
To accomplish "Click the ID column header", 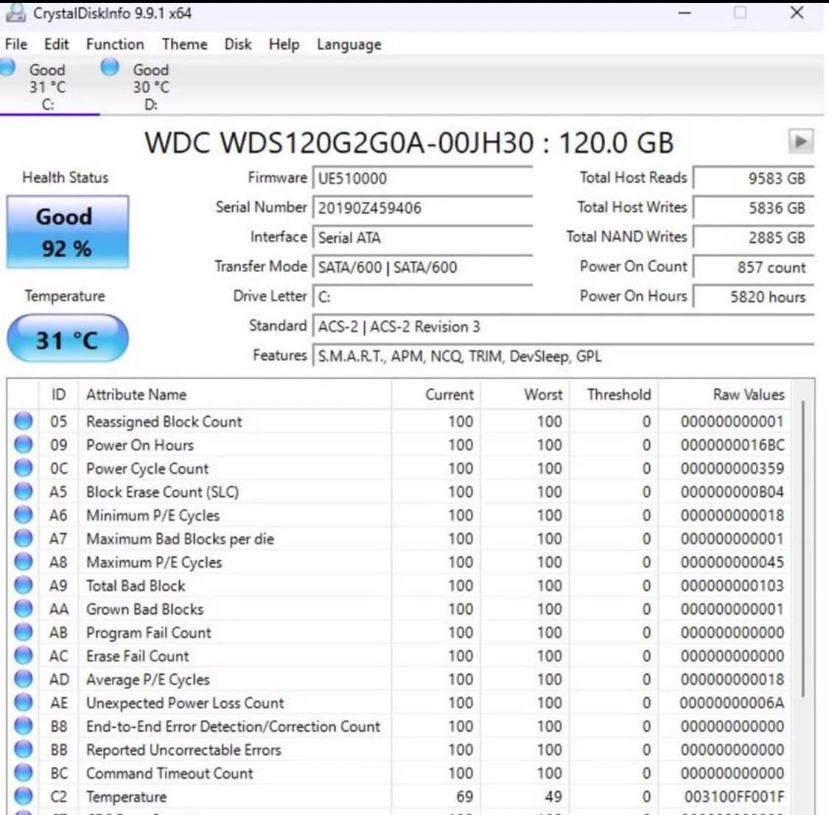I will pos(58,394).
